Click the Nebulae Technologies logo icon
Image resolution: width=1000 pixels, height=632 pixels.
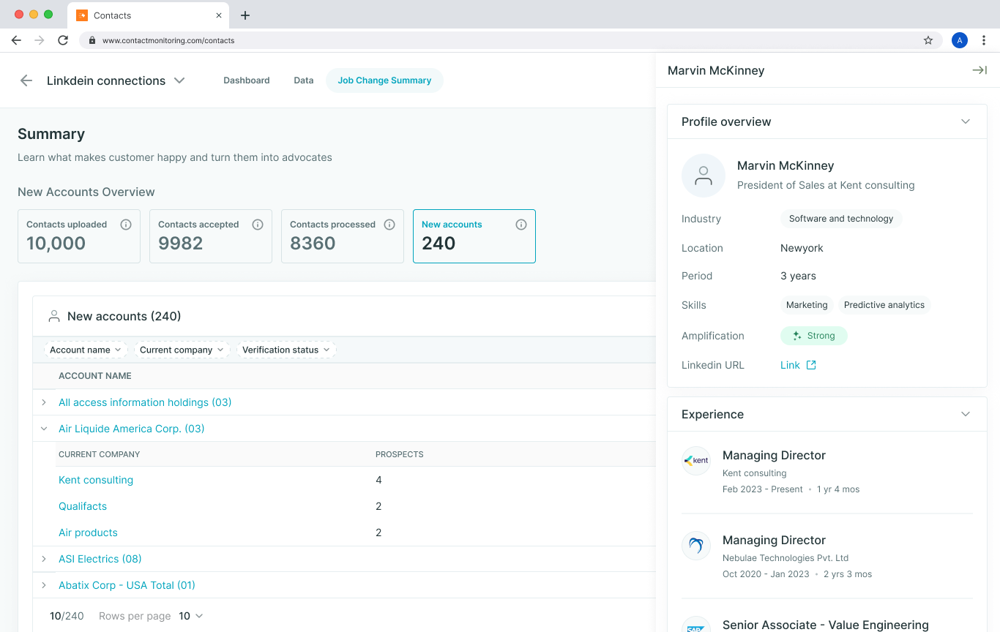tap(696, 546)
